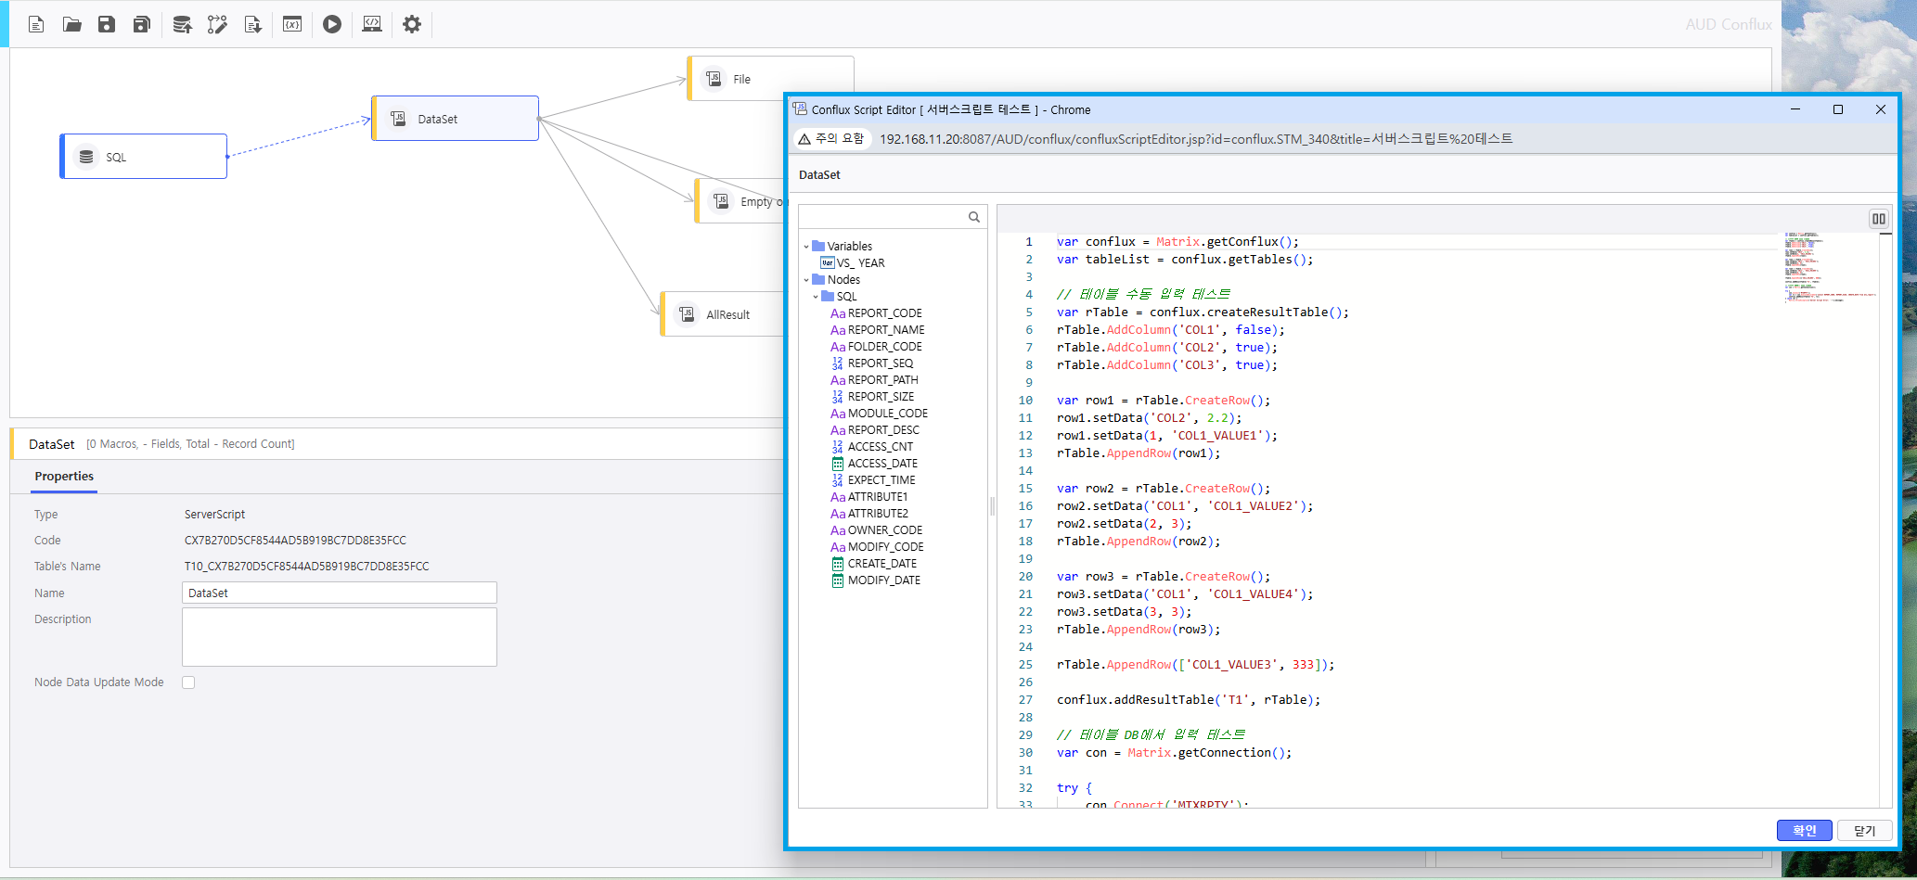Click the 확인 confirm button
1917x880 pixels.
pyautogui.click(x=1804, y=831)
